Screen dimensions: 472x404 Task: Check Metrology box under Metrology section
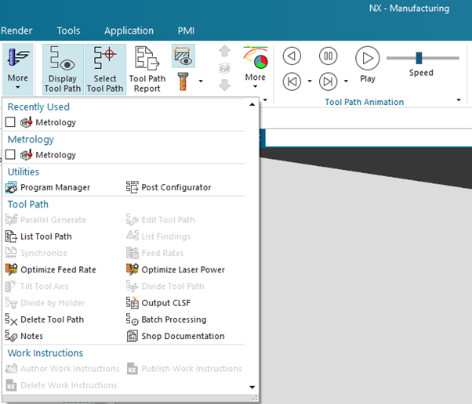[10, 154]
